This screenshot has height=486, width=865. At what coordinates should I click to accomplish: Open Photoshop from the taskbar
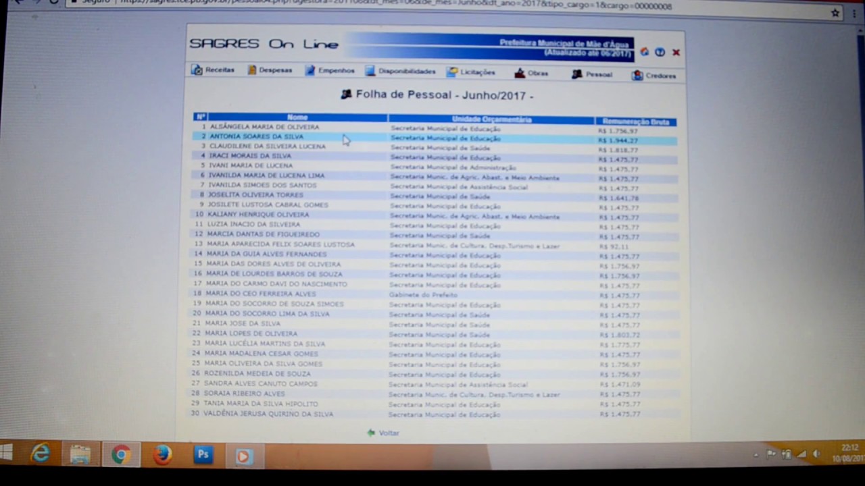(203, 455)
